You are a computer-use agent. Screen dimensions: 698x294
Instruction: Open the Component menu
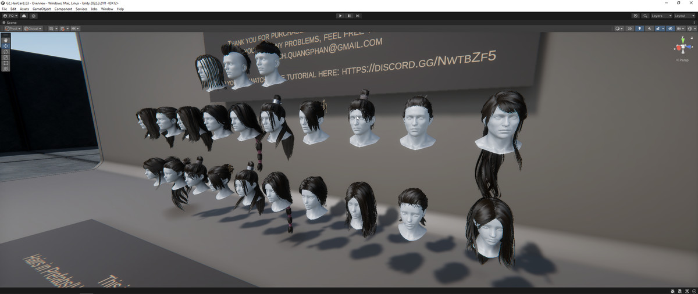[x=63, y=9]
